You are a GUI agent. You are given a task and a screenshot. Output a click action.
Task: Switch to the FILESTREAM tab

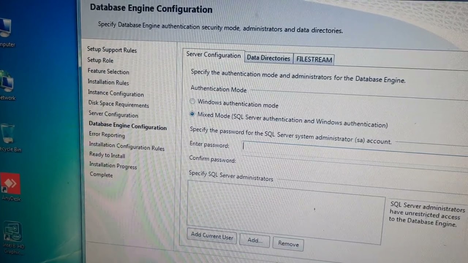pos(314,60)
